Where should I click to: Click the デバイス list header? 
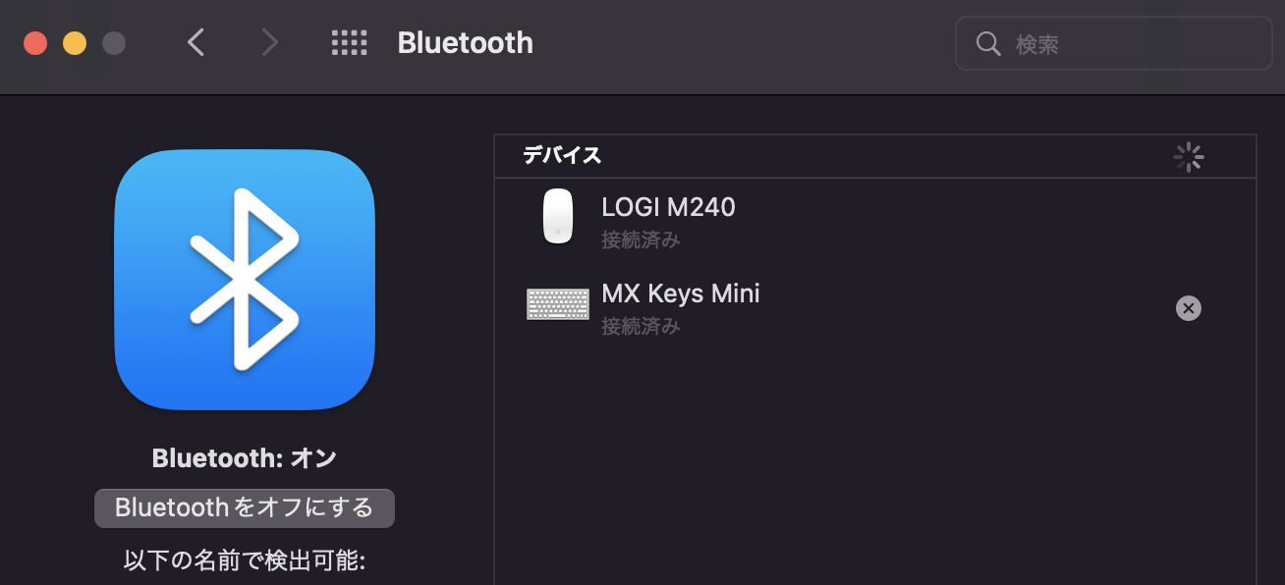point(562,155)
